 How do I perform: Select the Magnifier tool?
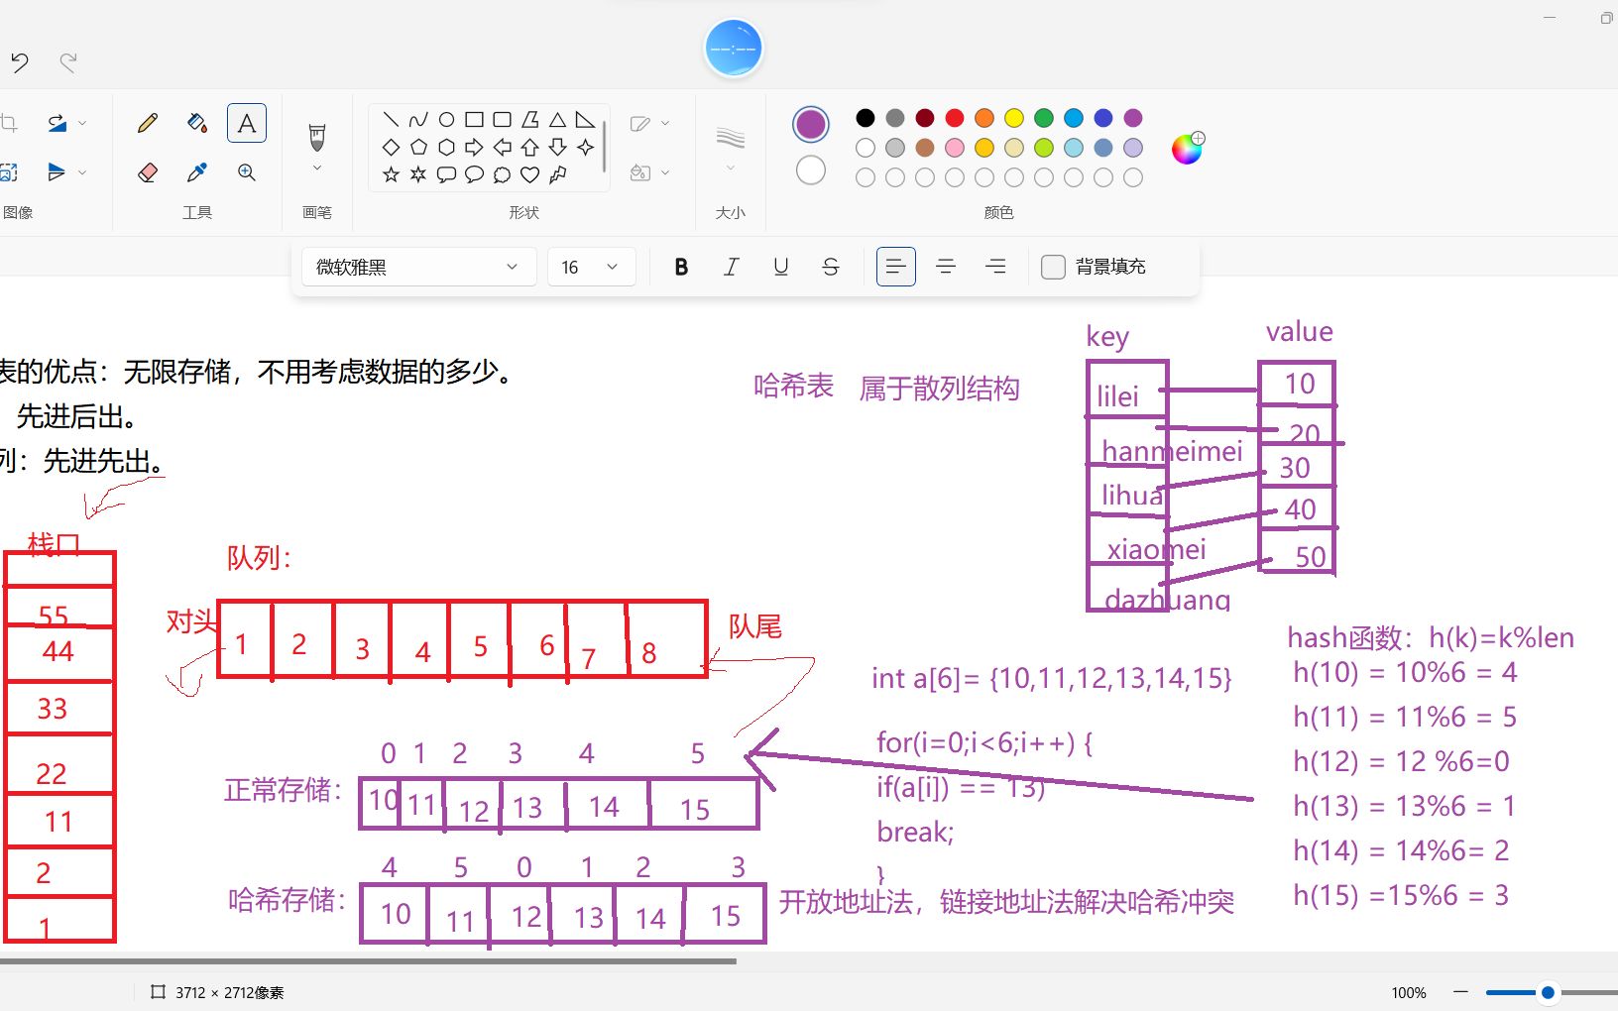247,172
